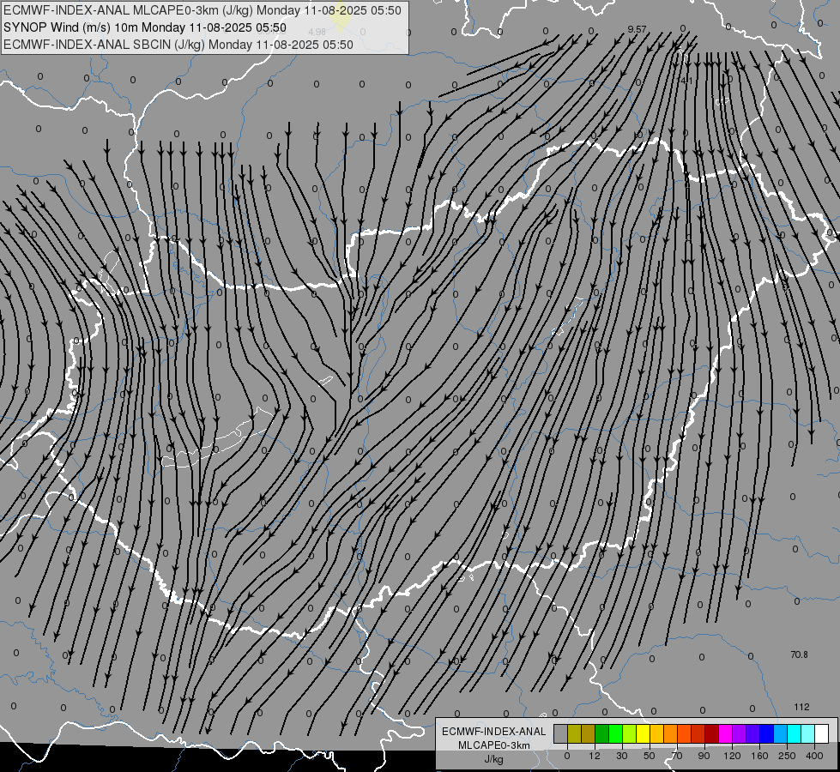Click the legend scale label 120
The image size is (840, 772).
732,756
